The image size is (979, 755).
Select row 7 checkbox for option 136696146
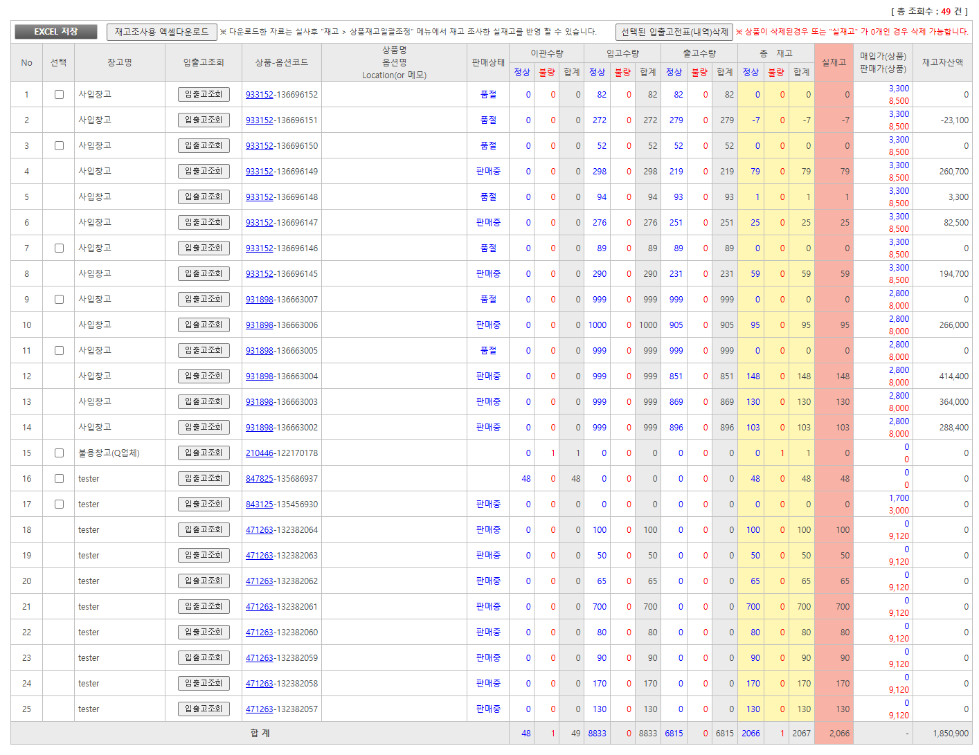pos(59,248)
